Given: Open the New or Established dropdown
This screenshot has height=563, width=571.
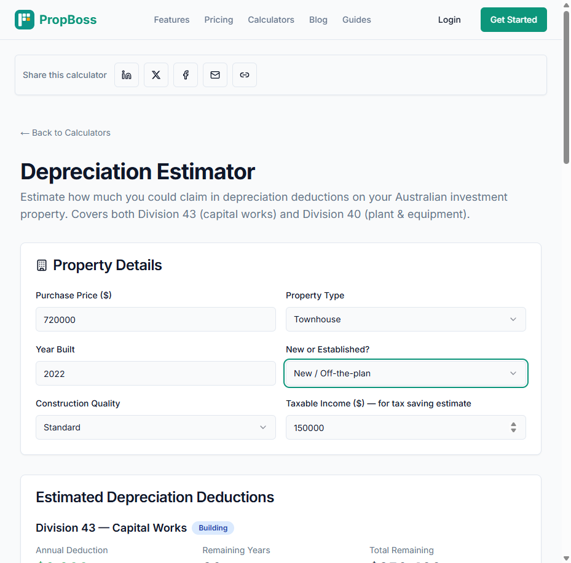Looking at the screenshot, I should pyautogui.click(x=406, y=373).
